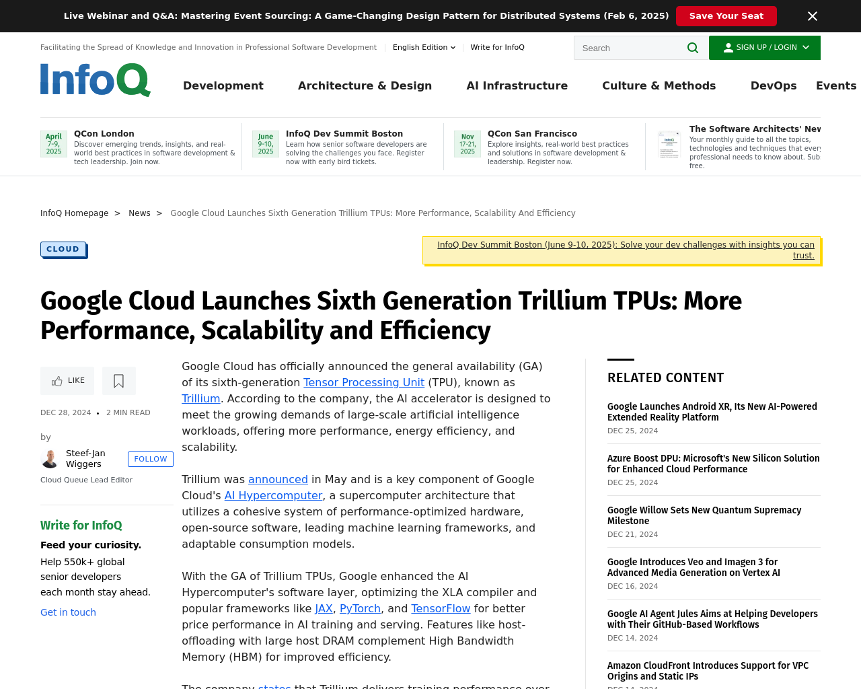Open the QCon San Francisco event
The height and width of the screenshot is (689, 861).
click(x=532, y=134)
